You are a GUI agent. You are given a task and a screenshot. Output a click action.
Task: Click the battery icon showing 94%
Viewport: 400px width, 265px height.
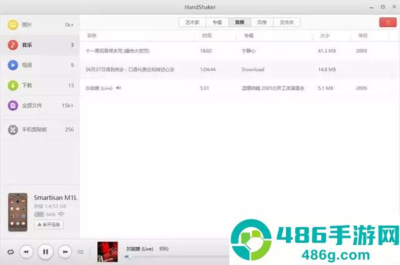(39, 214)
